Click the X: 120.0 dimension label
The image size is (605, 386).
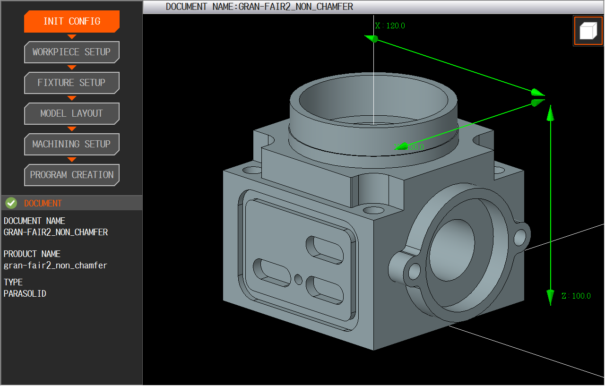coord(390,26)
